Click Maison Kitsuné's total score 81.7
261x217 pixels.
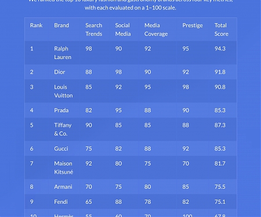click(220, 164)
